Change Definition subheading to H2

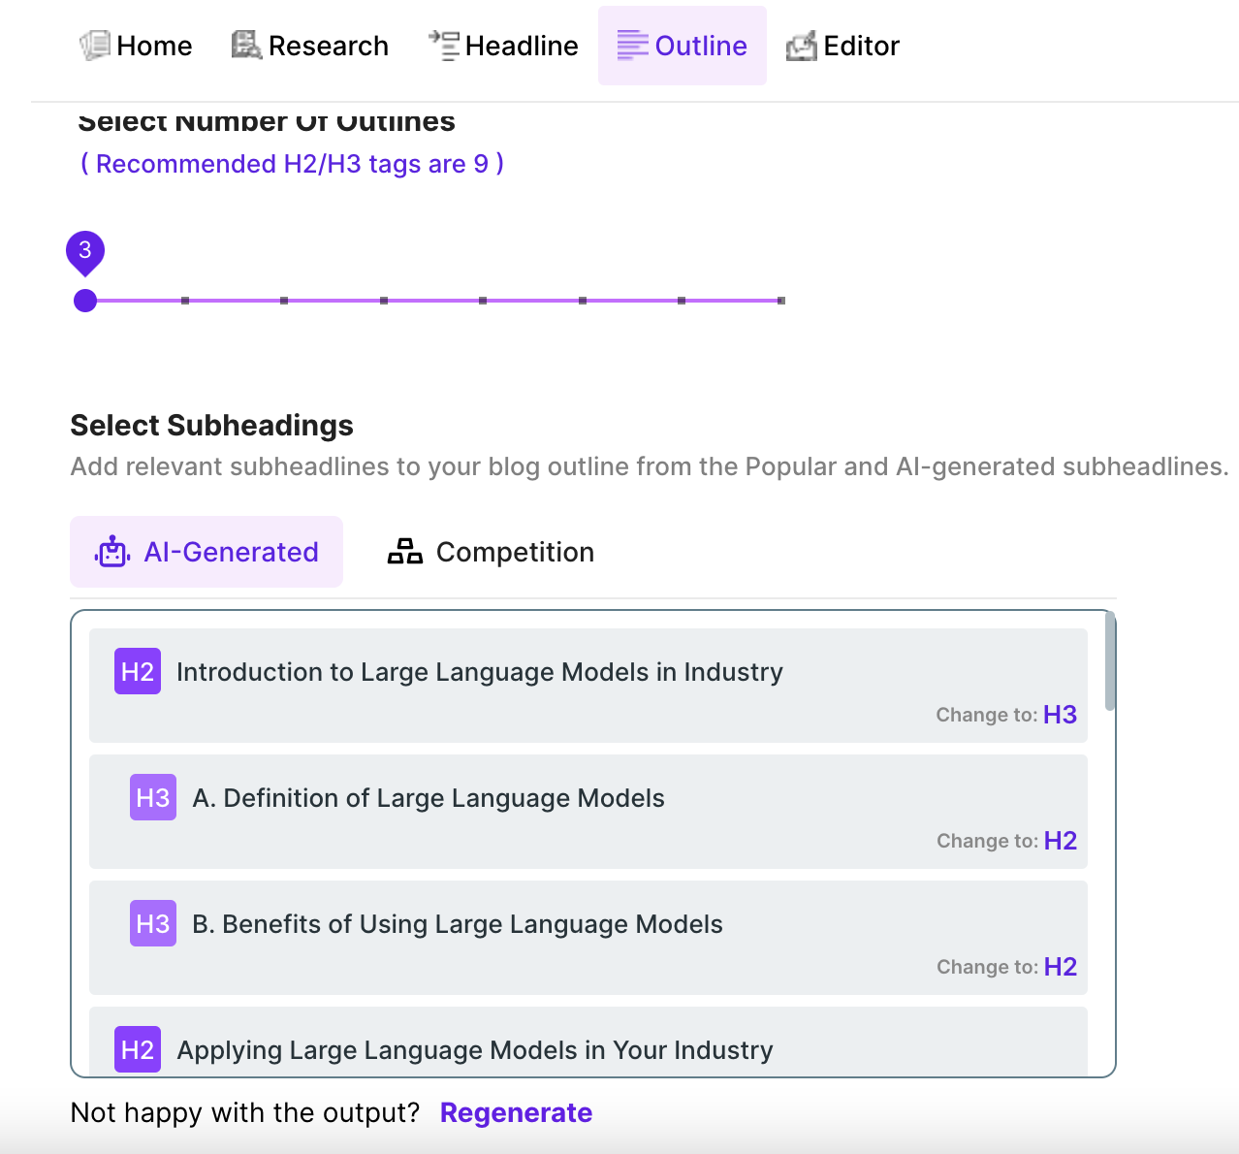1060,841
